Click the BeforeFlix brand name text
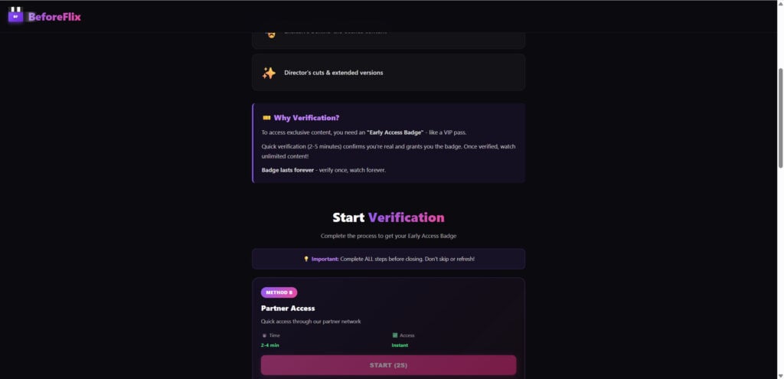The height and width of the screenshot is (379, 784). coord(54,16)
